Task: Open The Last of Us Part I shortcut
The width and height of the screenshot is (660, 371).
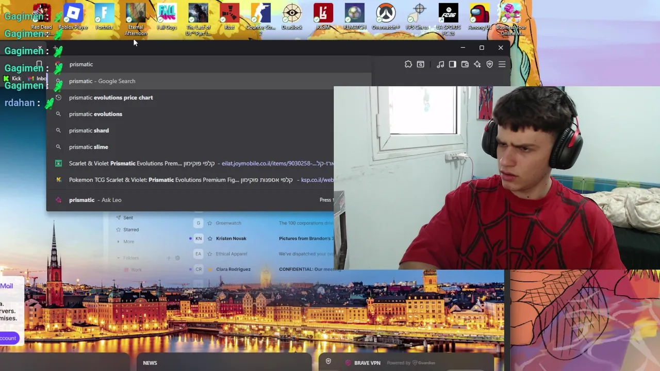Action: pos(198,20)
